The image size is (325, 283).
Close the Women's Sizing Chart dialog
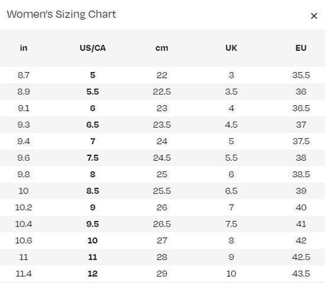pyautogui.click(x=314, y=16)
